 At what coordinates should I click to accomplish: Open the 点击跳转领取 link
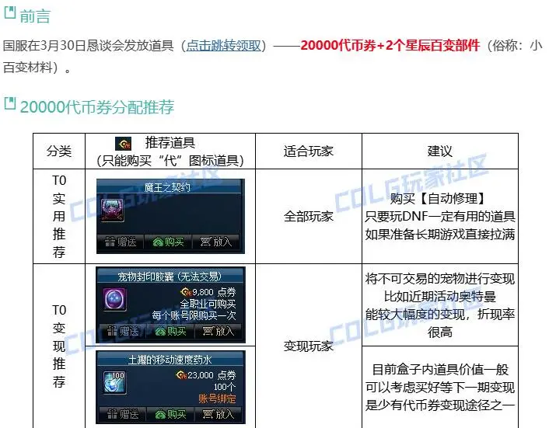224,46
